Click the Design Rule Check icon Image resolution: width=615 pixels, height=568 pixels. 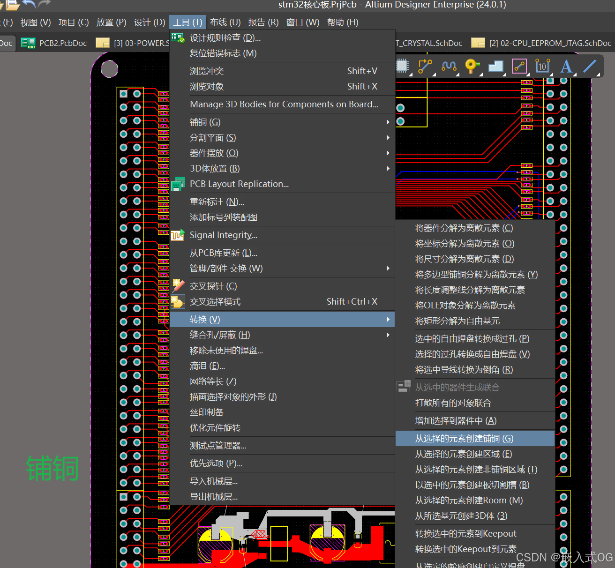178,38
